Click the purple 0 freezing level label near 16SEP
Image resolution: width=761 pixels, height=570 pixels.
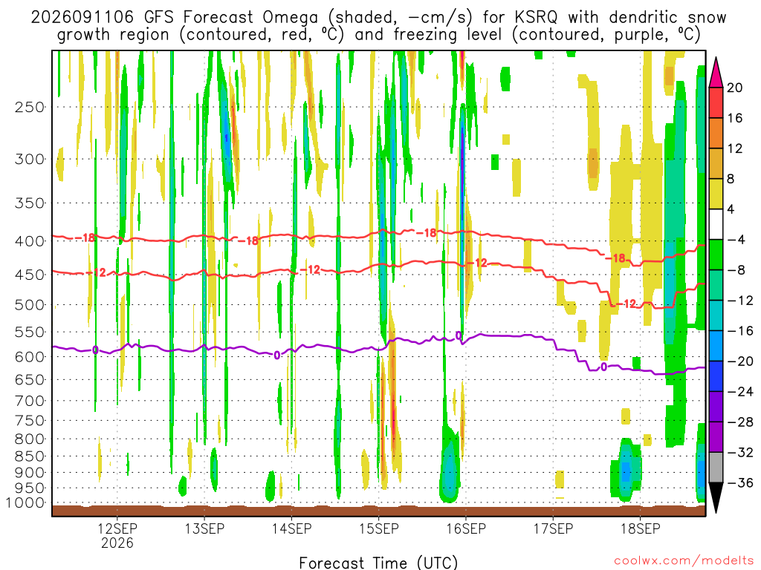[x=459, y=335]
